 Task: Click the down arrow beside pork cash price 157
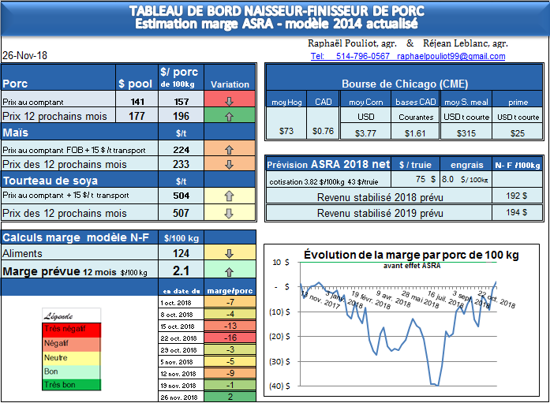230,101
